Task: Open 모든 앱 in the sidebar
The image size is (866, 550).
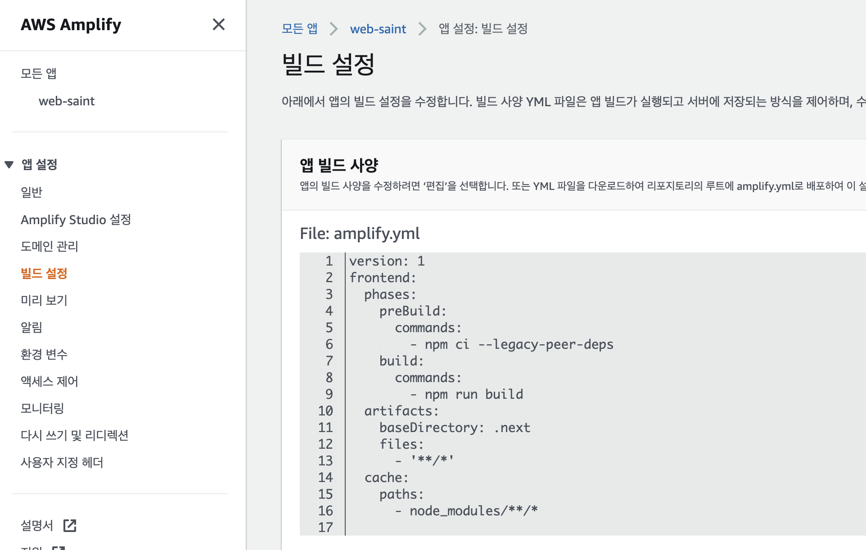Action: pos(39,73)
